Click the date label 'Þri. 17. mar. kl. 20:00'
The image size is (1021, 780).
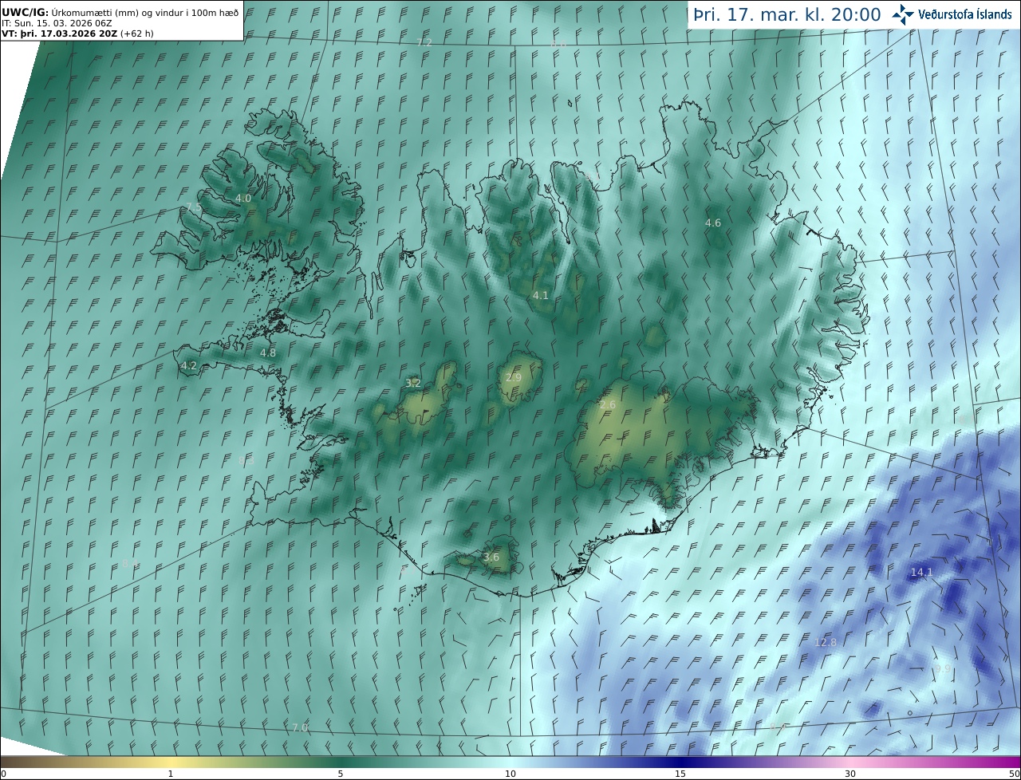787,14
